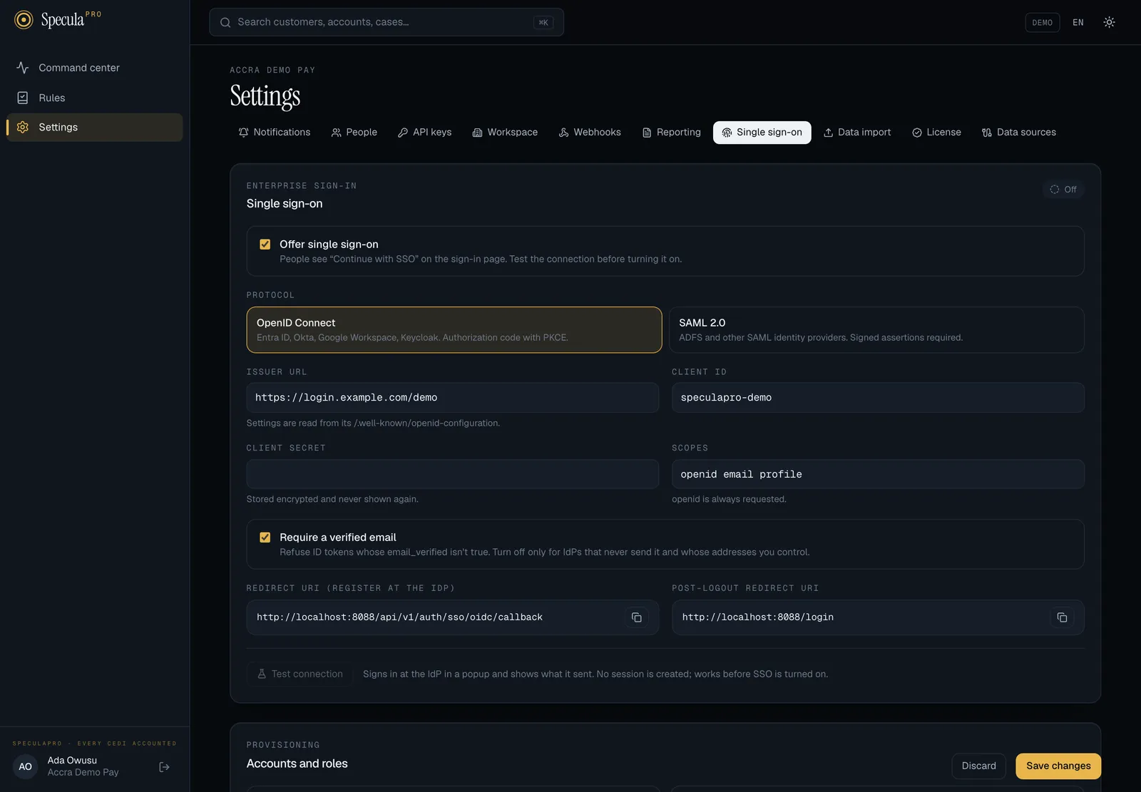This screenshot has height=792, width=1141.
Task: Switch language using the EN button
Action: click(x=1078, y=22)
